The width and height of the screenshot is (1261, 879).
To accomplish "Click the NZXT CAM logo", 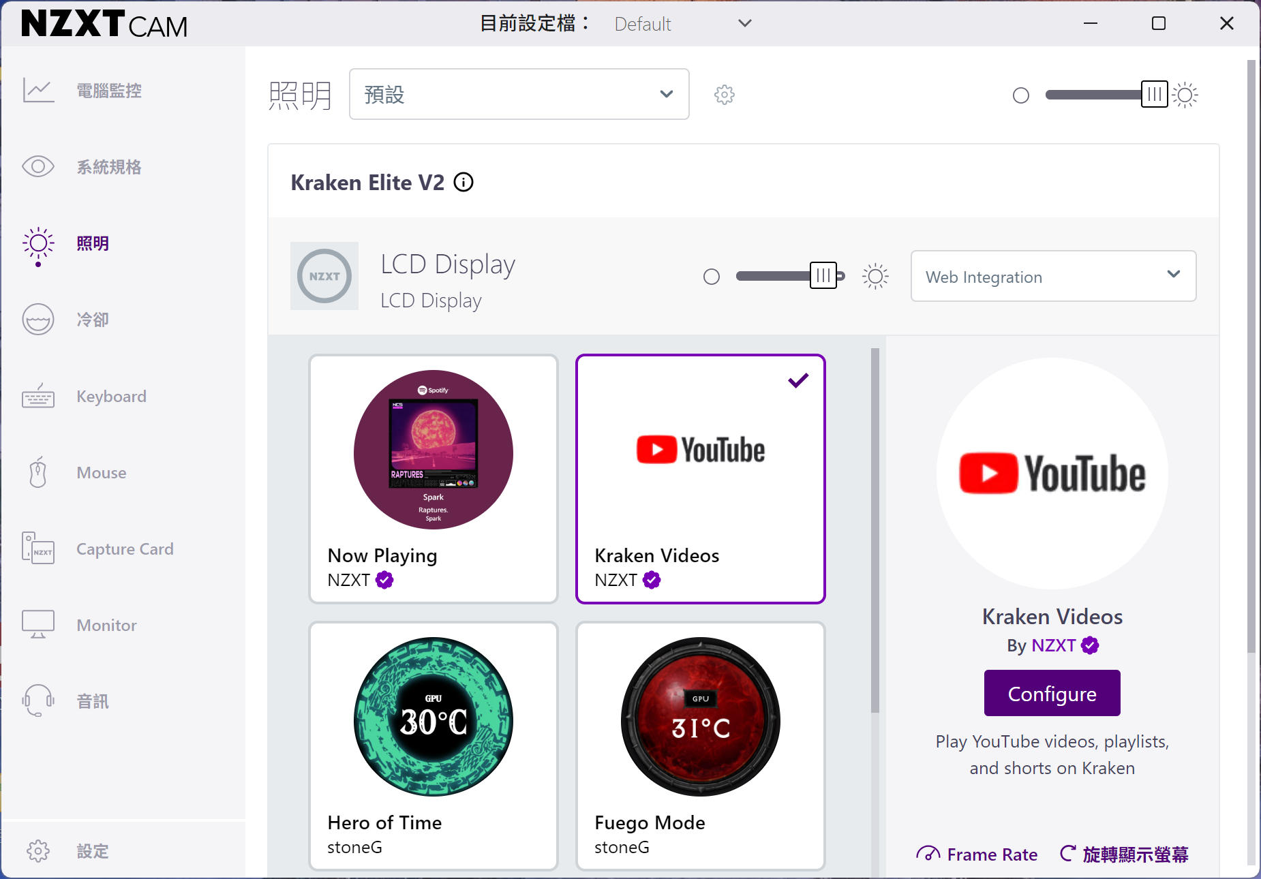I will 104,24.
